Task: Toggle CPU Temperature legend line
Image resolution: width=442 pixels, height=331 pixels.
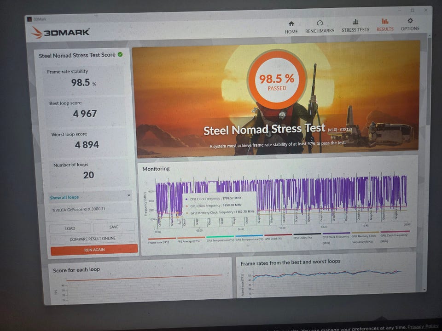Action: (x=220, y=239)
